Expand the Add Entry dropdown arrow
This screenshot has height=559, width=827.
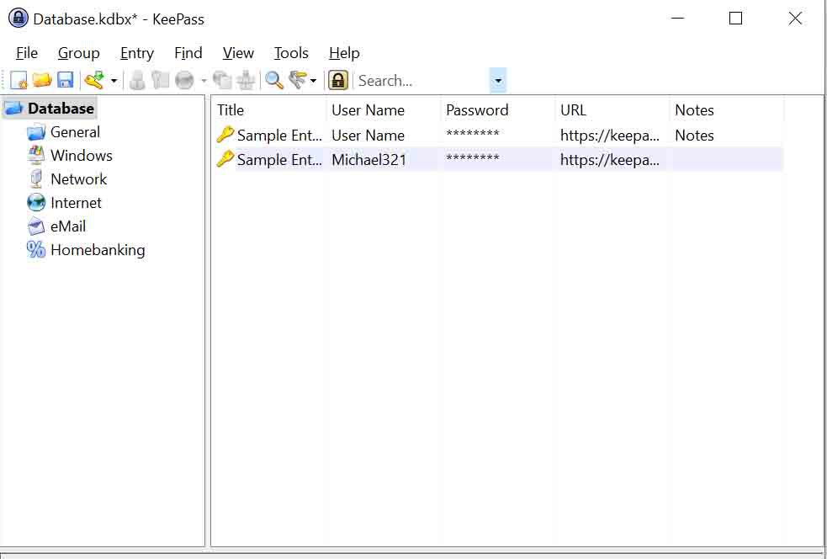point(114,81)
